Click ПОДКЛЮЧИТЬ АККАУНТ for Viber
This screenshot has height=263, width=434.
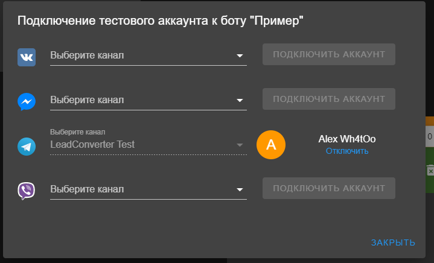coord(329,188)
